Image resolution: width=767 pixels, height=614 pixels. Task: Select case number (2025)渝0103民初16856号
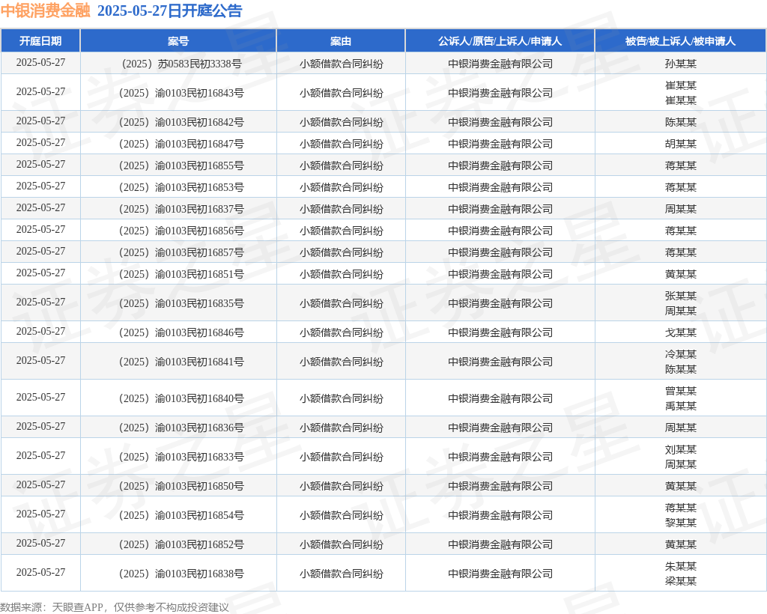pos(181,231)
